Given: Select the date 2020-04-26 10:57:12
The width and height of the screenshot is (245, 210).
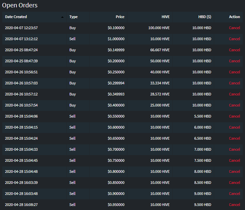Looking at the screenshot, I should 21,94.
